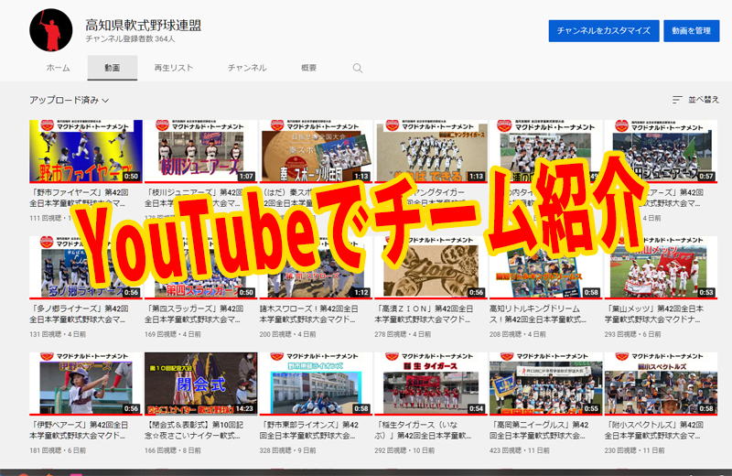The height and width of the screenshot is (476, 732).
Task: Click the channel avatar of 高知県軟式野球連盟
Action: [51, 30]
